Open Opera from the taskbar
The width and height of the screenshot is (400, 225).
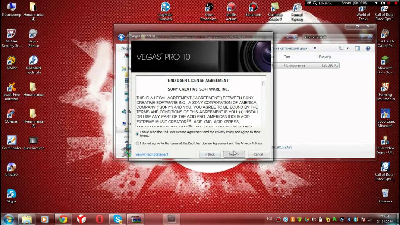[x=100, y=219]
